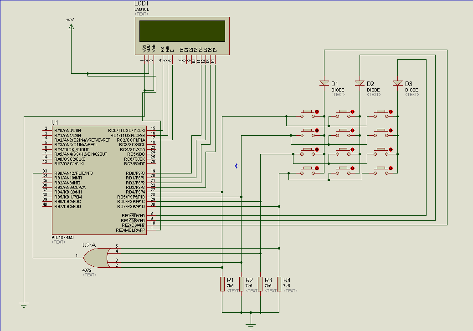Click the RA0/AN0/C1IN- pin label

[x=68, y=131]
